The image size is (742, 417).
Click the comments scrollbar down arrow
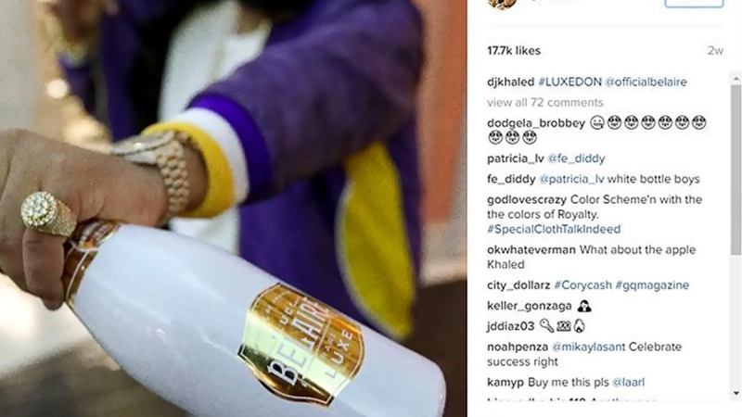tap(736, 393)
